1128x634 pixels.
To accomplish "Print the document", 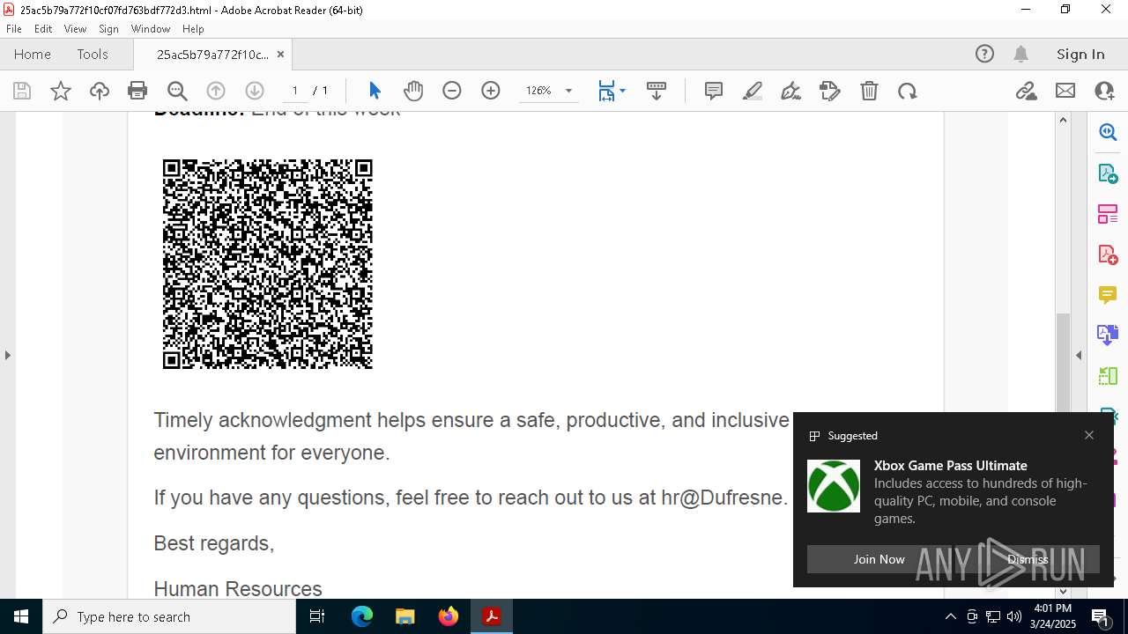I will [137, 91].
